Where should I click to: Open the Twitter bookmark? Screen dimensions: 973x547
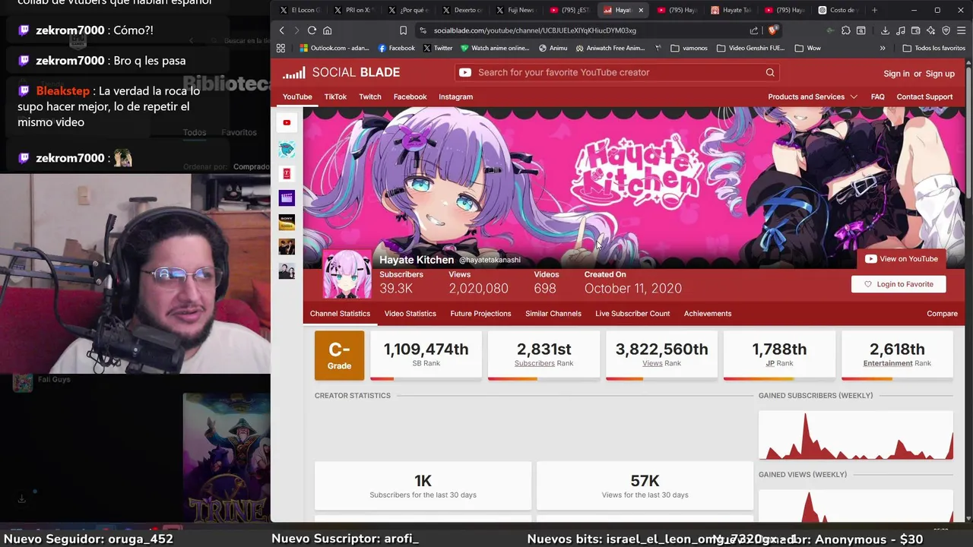pos(437,48)
